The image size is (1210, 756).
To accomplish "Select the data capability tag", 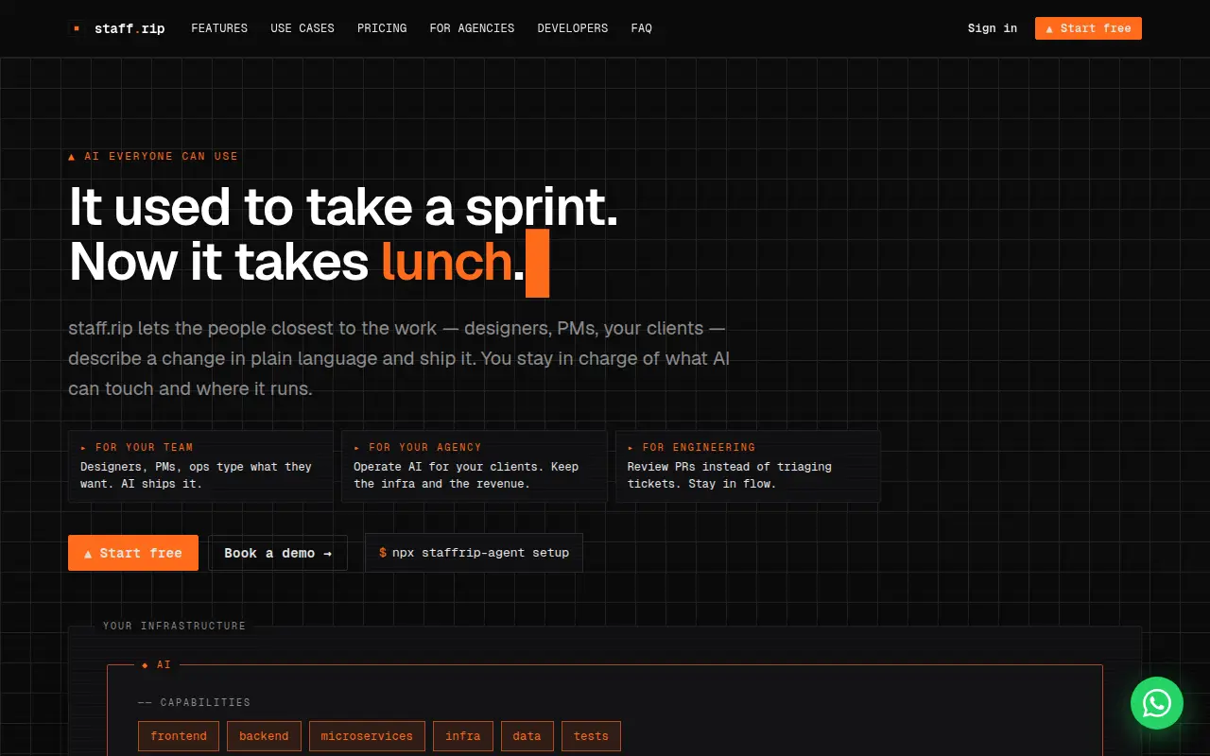I will coord(527,736).
